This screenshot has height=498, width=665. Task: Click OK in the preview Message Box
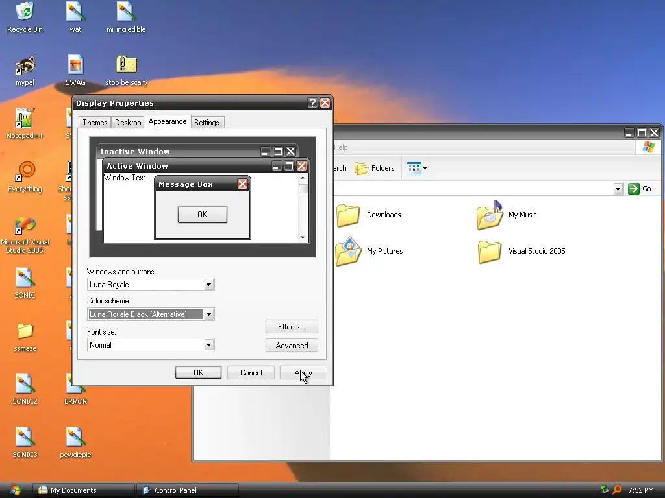pos(203,214)
